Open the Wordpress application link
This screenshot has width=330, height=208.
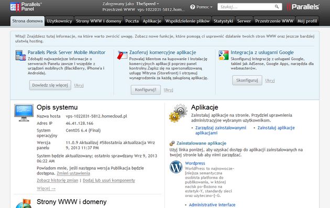click(195, 163)
